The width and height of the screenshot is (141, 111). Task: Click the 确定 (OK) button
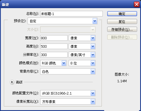tap(122, 14)
